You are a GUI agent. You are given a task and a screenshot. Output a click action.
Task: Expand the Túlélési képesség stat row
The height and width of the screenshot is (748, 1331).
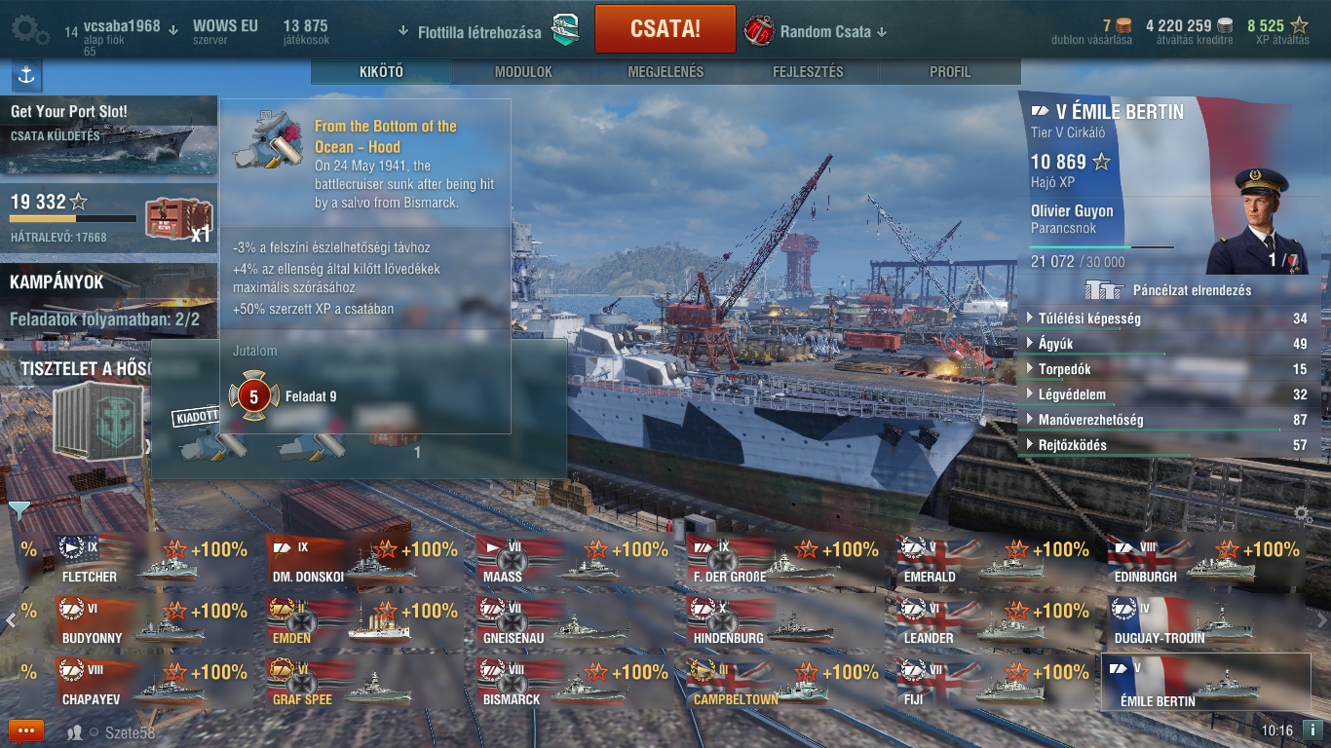click(1169, 318)
